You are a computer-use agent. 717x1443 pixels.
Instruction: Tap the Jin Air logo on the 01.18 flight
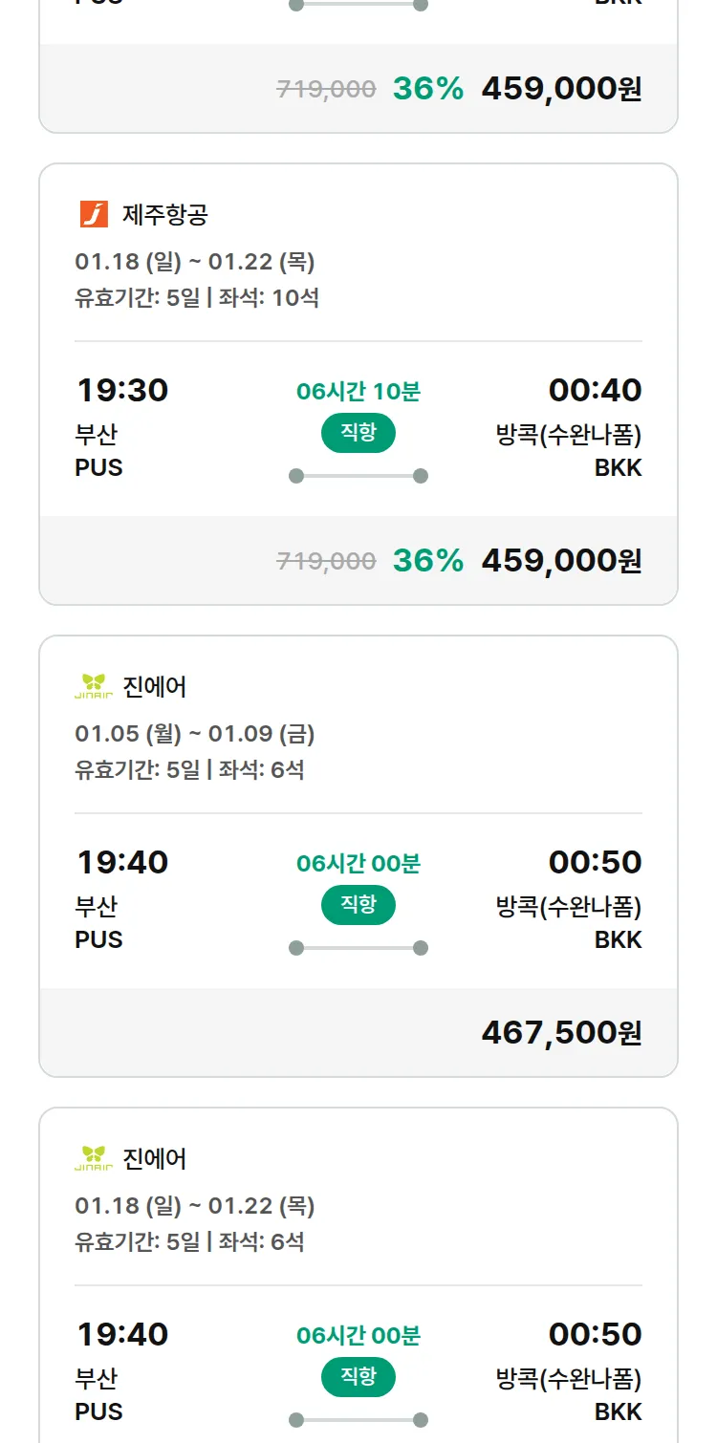(x=94, y=1158)
